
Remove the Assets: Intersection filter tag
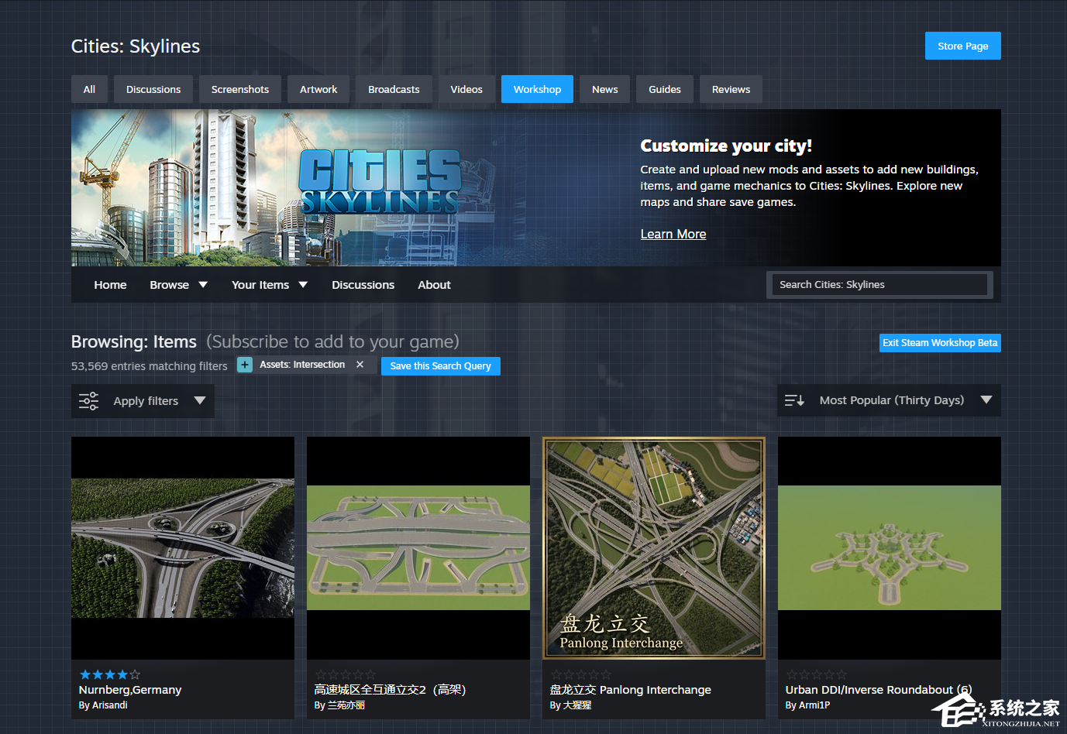pyautogui.click(x=360, y=365)
